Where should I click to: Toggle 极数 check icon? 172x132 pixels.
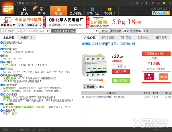point(1,56)
